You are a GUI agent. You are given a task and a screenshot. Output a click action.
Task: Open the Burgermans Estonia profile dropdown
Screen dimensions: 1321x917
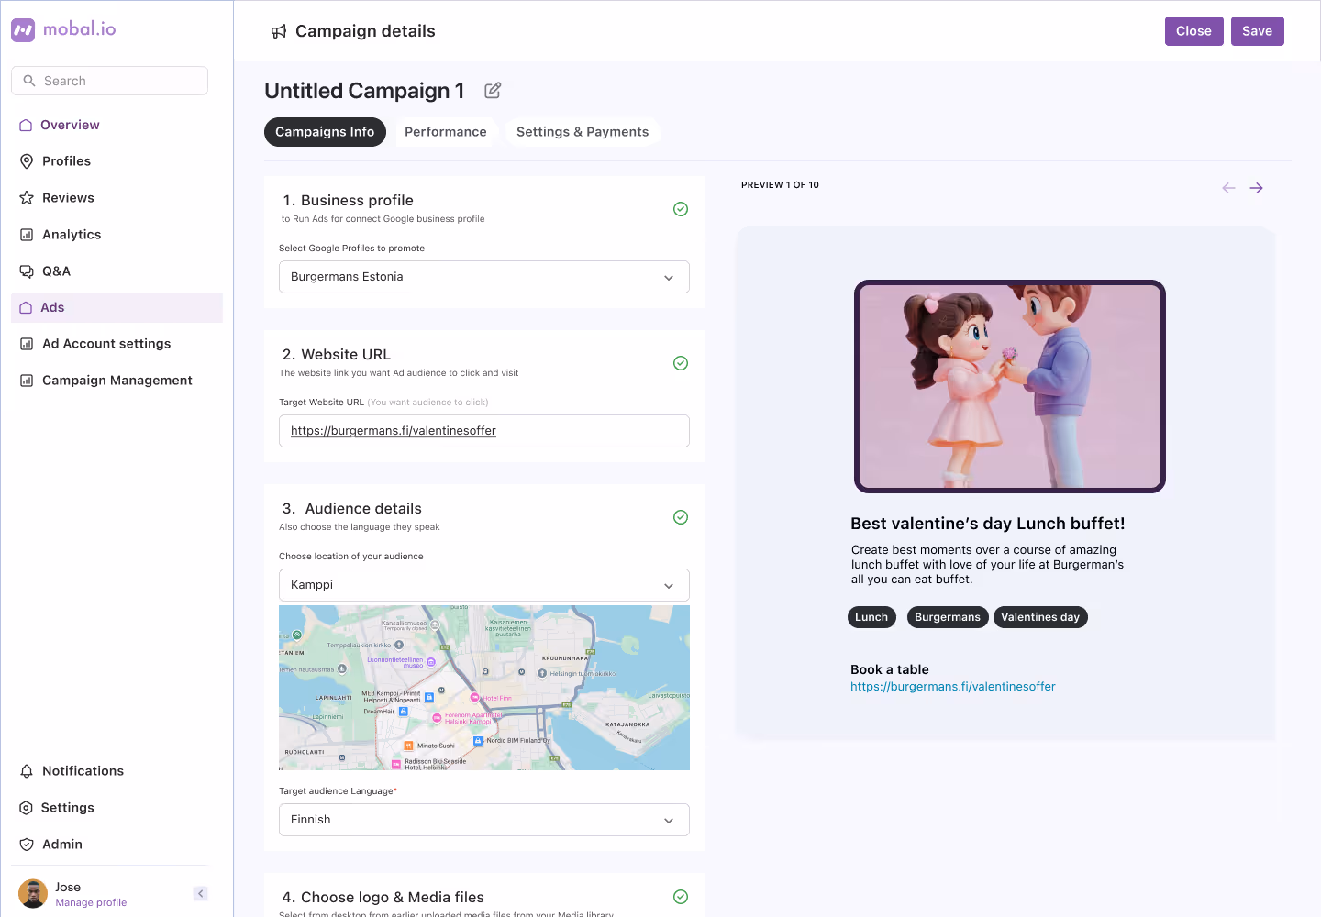point(484,277)
